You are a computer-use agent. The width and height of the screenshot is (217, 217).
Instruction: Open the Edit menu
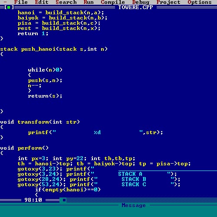click(x=42, y=2)
